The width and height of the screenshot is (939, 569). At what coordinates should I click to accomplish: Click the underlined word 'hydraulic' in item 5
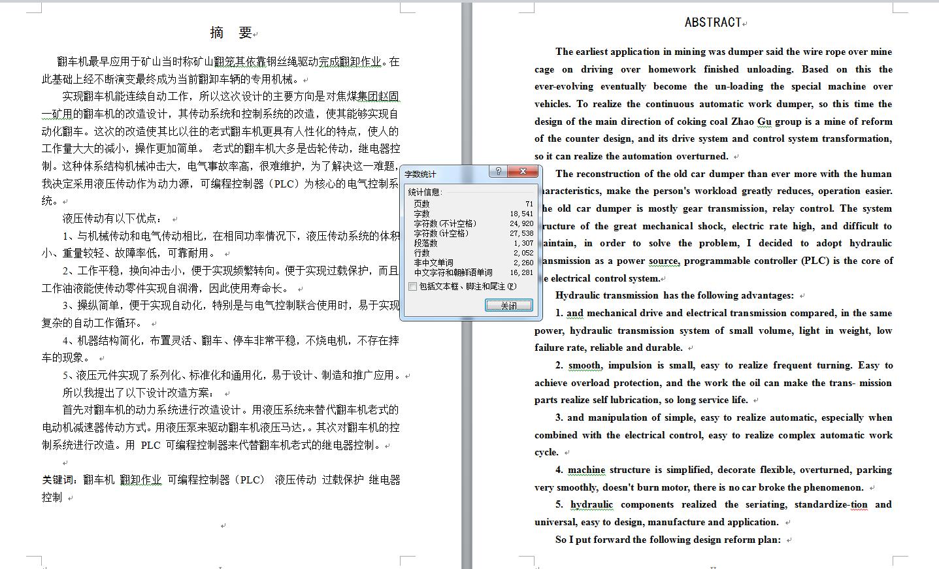(x=591, y=504)
